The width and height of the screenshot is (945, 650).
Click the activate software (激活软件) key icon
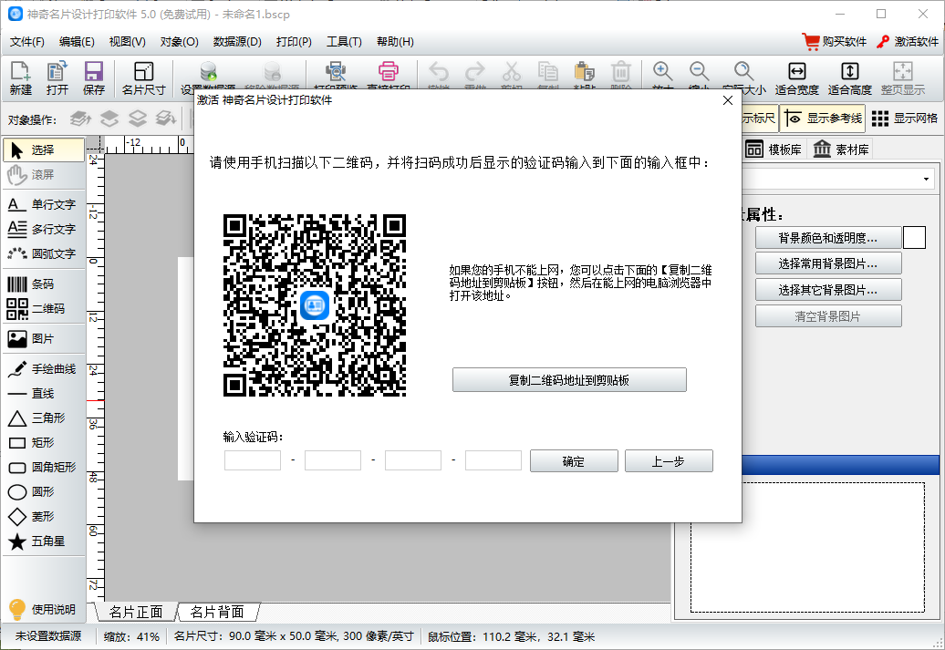(x=908, y=42)
